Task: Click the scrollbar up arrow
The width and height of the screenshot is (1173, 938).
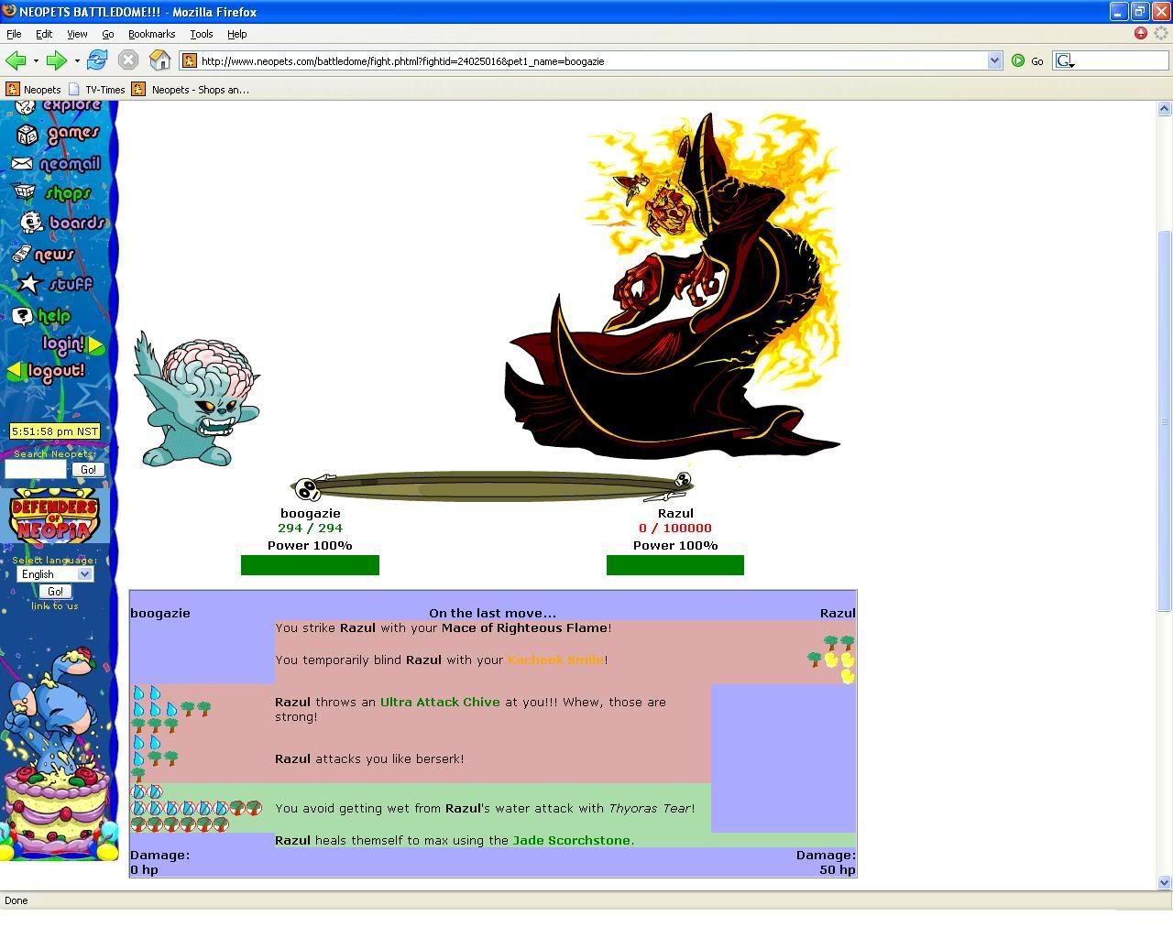Action: pos(1165,108)
